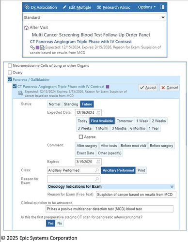Click purple square beside checked CT Pancreas order
The height and width of the screenshot is (242, 188).
(x=108, y=87)
